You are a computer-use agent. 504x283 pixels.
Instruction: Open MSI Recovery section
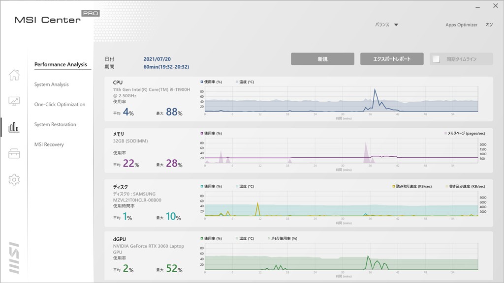(x=49, y=144)
